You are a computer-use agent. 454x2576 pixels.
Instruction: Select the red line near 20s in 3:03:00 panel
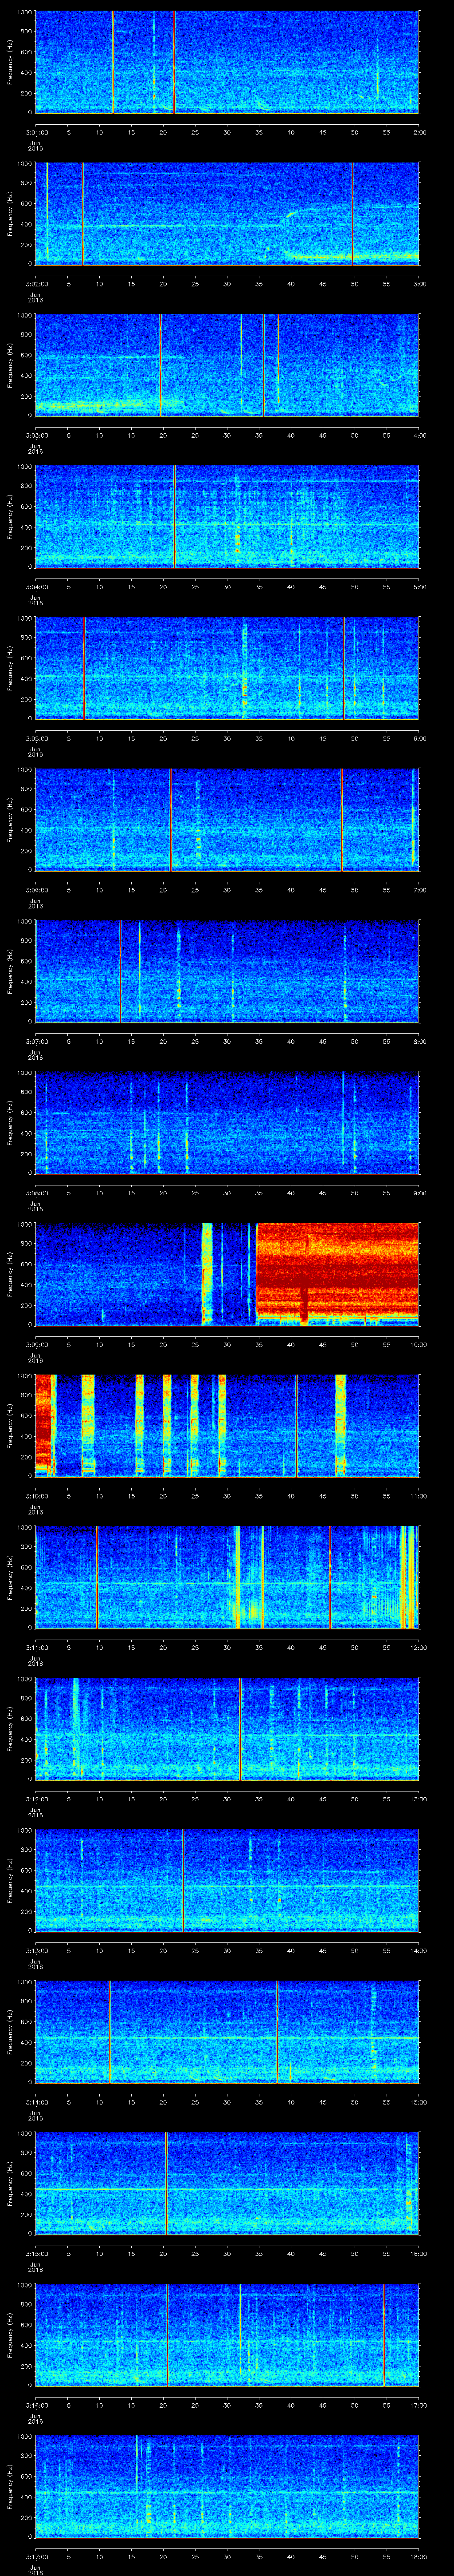tap(160, 365)
